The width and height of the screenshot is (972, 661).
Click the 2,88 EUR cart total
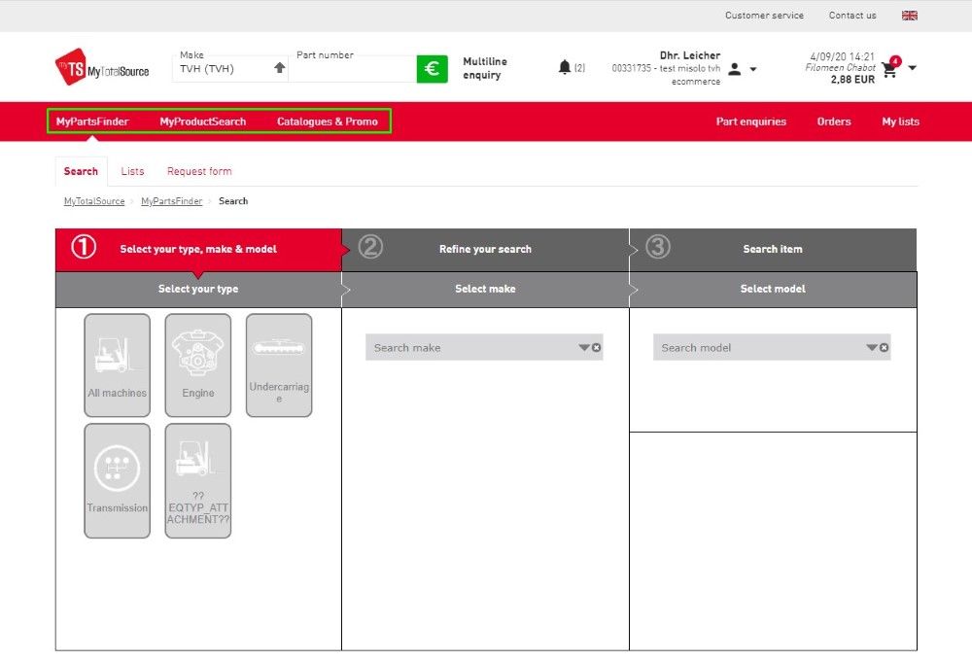pyautogui.click(x=853, y=80)
